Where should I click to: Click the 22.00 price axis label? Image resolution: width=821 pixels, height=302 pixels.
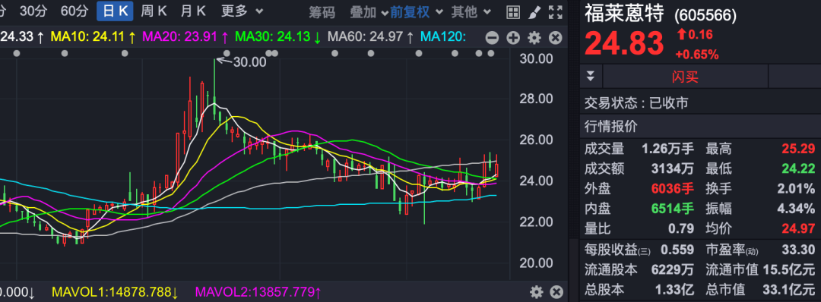pyautogui.click(x=536, y=222)
